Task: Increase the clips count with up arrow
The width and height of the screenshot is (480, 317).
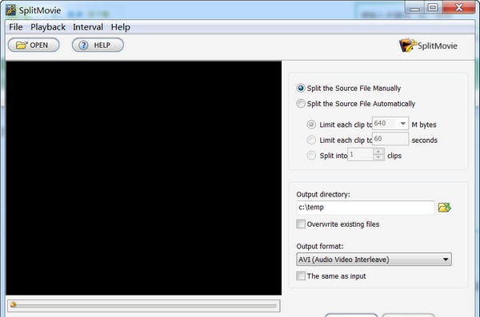Action: (378, 152)
